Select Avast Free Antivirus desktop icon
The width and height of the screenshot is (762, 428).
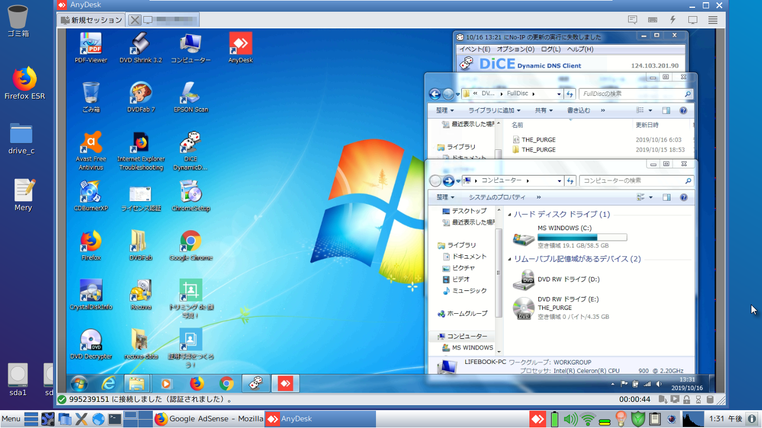(91, 150)
